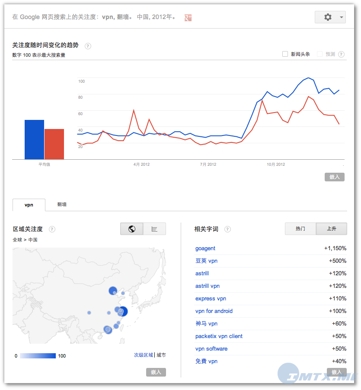Open the 豆荚 vpn related term
Screen dimensions: 361x390
click(x=206, y=261)
